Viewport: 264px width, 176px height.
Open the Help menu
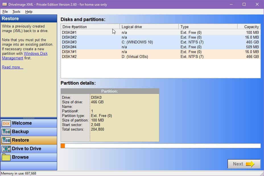click(29, 12)
